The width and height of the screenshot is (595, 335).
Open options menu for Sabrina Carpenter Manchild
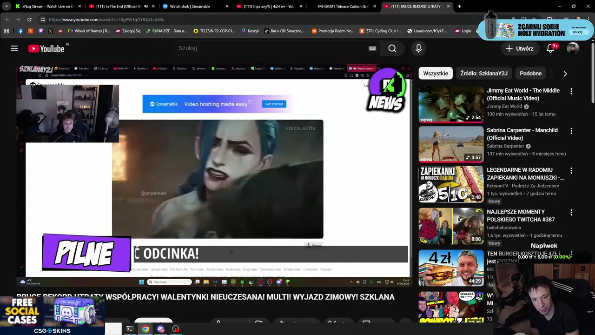571,131
